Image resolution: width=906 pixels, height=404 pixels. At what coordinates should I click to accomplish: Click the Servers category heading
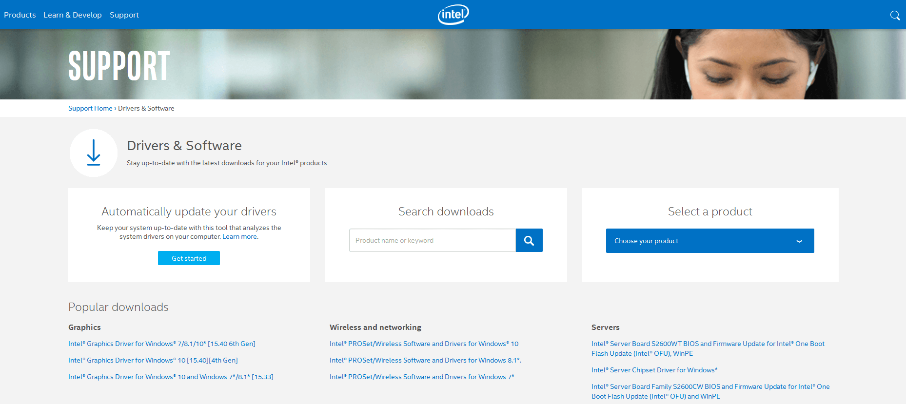pos(606,327)
